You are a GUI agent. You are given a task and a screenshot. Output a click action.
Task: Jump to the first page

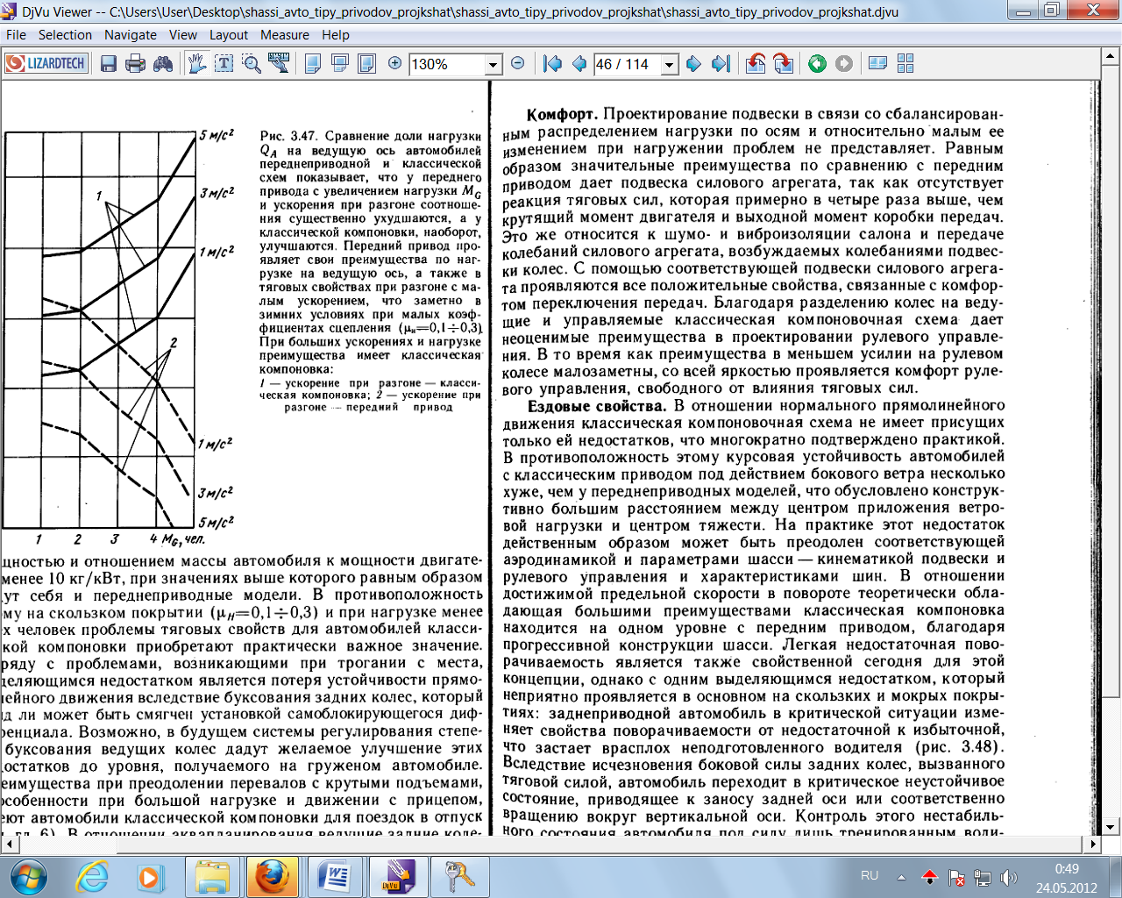(x=552, y=63)
